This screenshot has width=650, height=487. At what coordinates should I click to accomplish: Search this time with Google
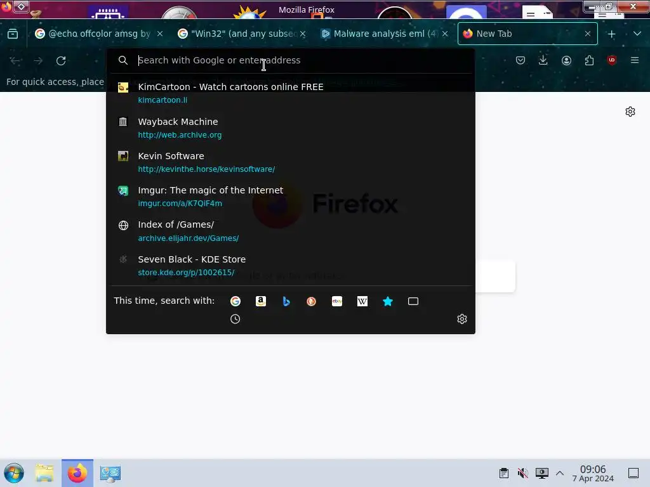(x=235, y=301)
